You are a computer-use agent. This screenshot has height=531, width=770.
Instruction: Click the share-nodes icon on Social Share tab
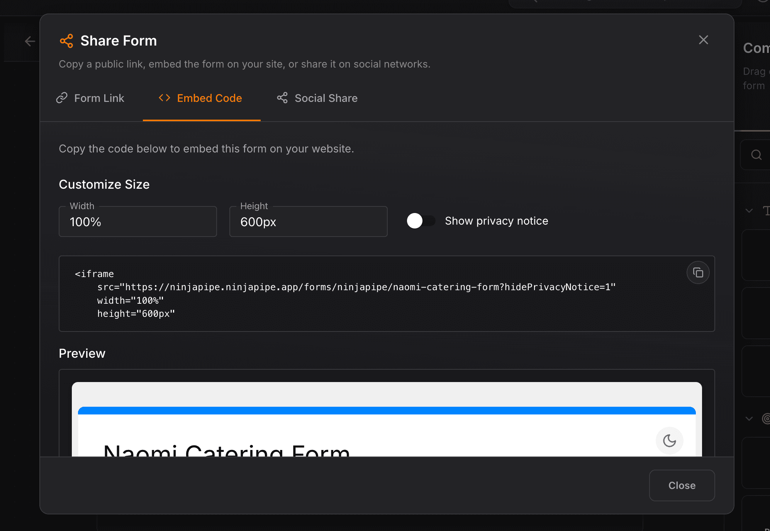(x=282, y=98)
